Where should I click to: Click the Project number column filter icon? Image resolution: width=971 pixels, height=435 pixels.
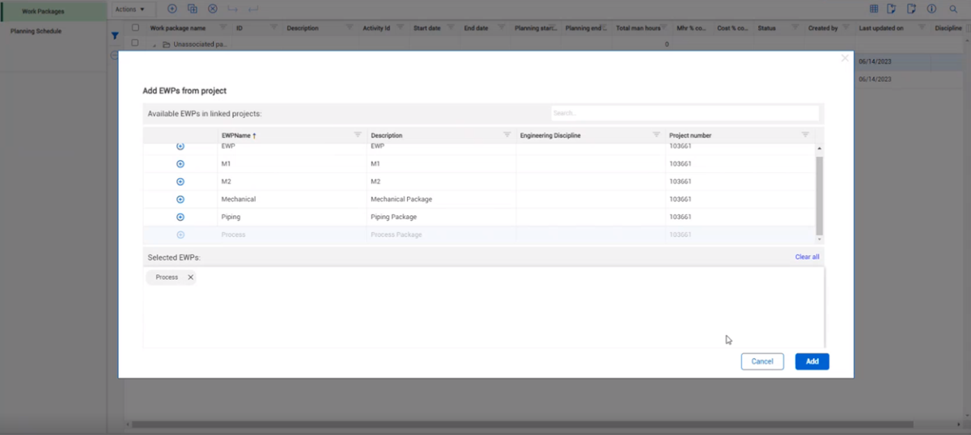click(805, 135)
